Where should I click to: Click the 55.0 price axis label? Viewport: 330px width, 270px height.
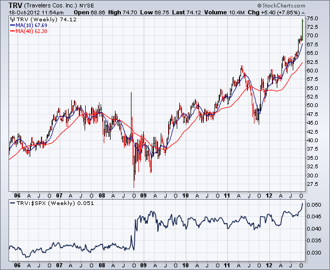coord(312,88)
